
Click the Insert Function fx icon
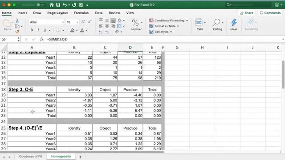[41, 39]
